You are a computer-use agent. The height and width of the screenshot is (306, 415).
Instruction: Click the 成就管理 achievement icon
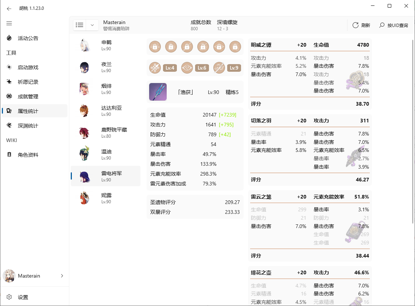[9, 97]
